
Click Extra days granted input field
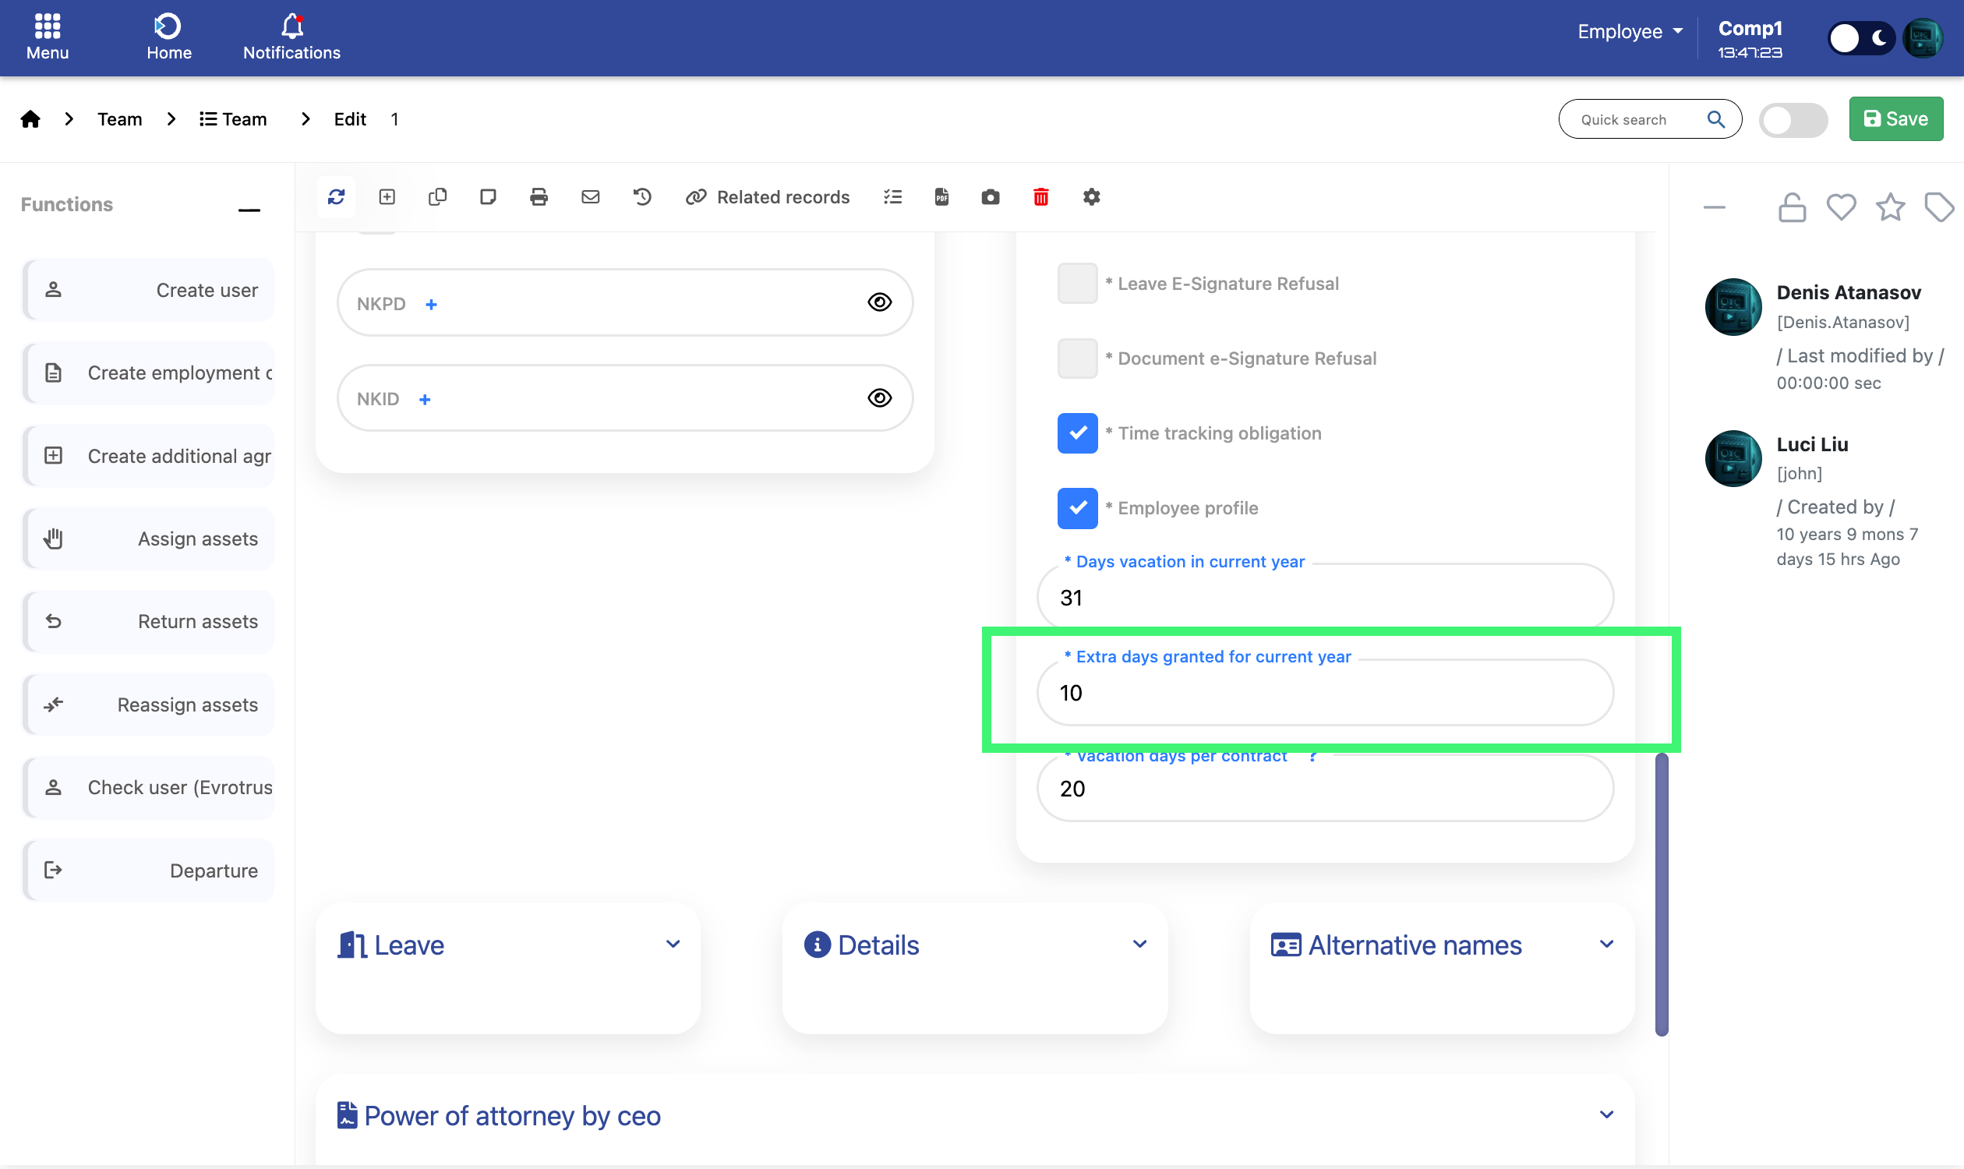(1325, 693)
